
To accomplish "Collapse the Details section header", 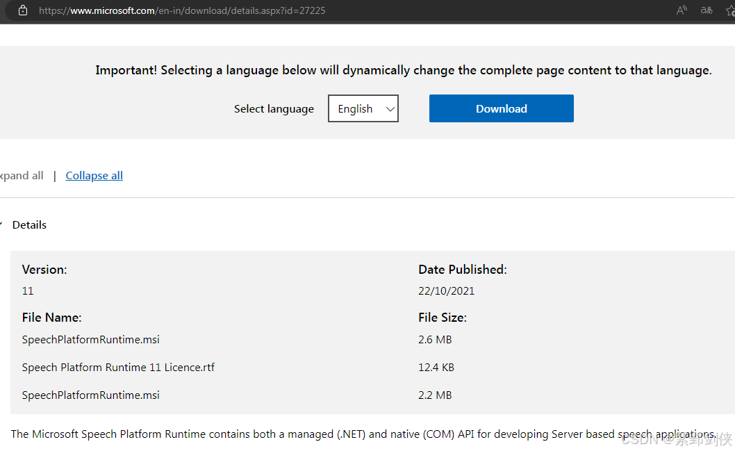I will (29, 225).
